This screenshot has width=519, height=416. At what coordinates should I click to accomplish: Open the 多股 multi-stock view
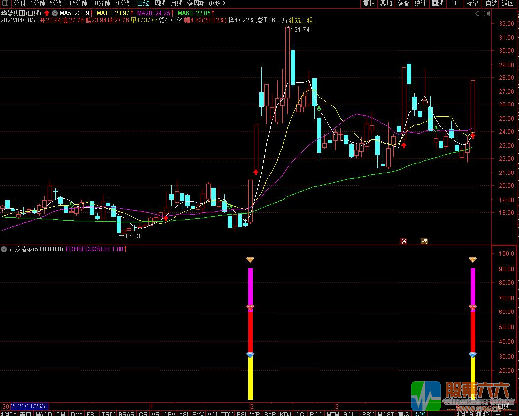click(403, 3)
